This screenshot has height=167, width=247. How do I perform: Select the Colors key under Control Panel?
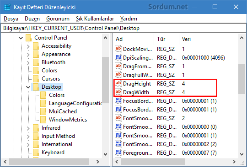[49, 71]
